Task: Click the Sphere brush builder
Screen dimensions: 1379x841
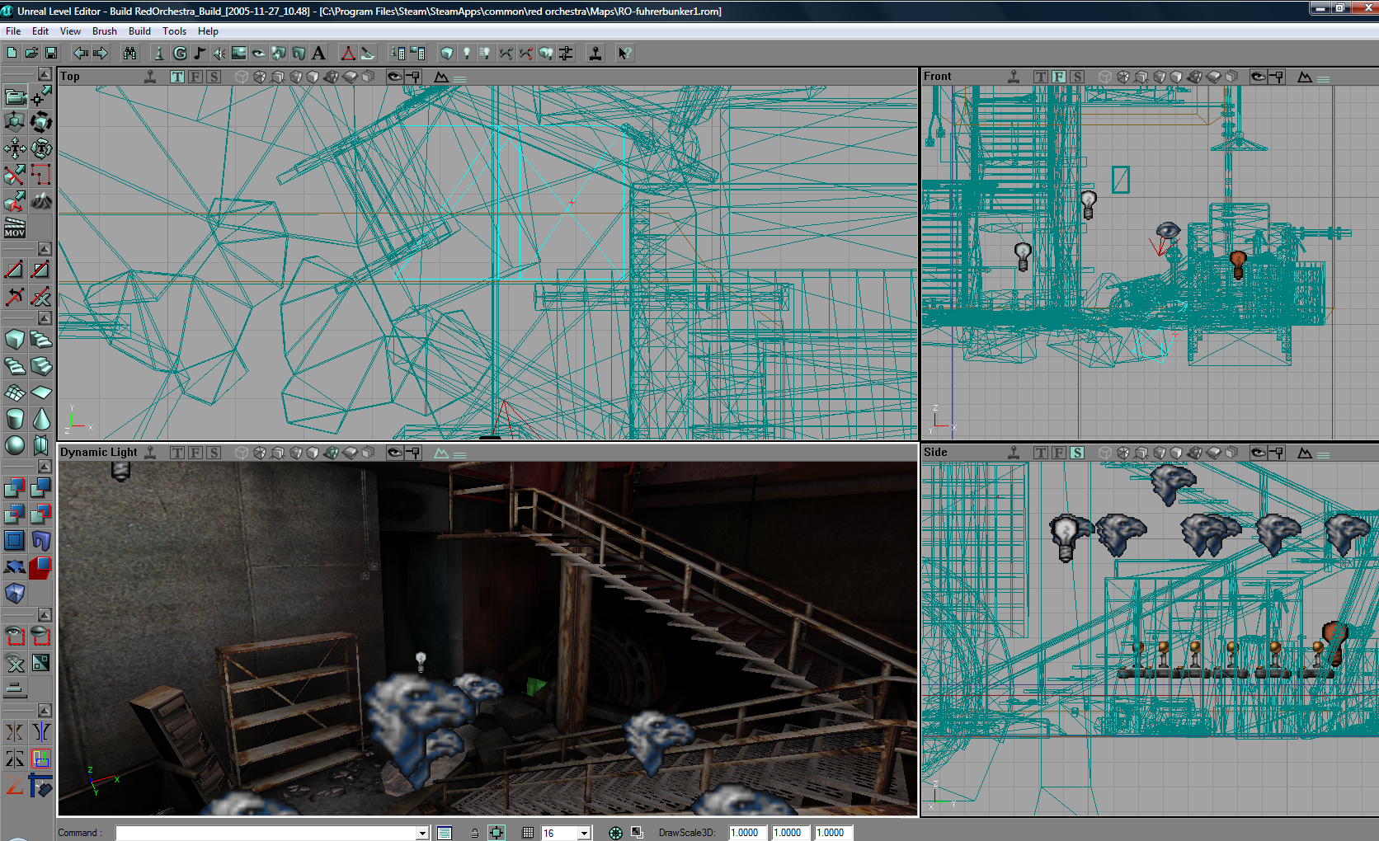Action: tap(15, 445)
